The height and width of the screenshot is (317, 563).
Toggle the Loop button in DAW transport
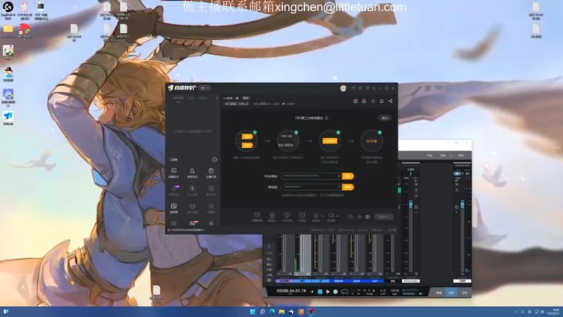(345, 292)
